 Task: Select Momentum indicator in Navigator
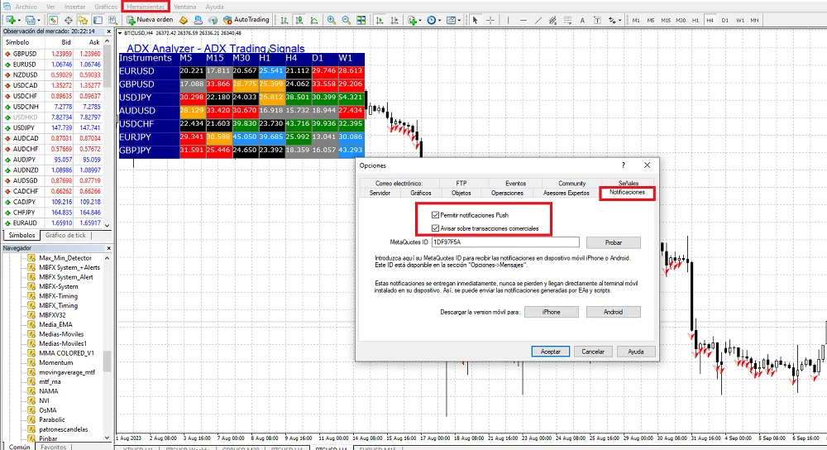coord(56,362)
